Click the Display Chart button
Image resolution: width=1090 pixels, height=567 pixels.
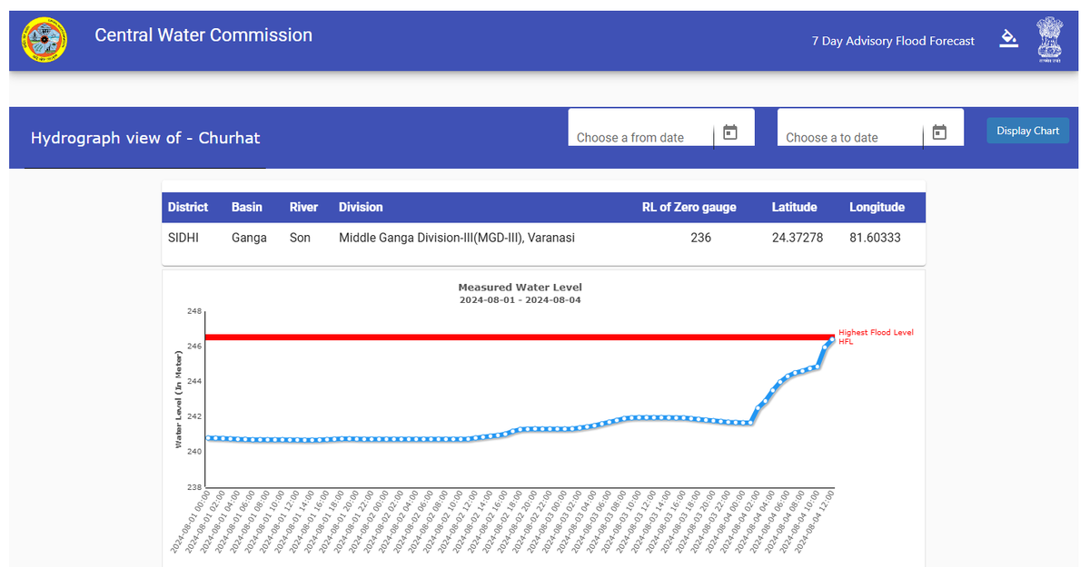pyautogui.click(x=1028, y=131)
